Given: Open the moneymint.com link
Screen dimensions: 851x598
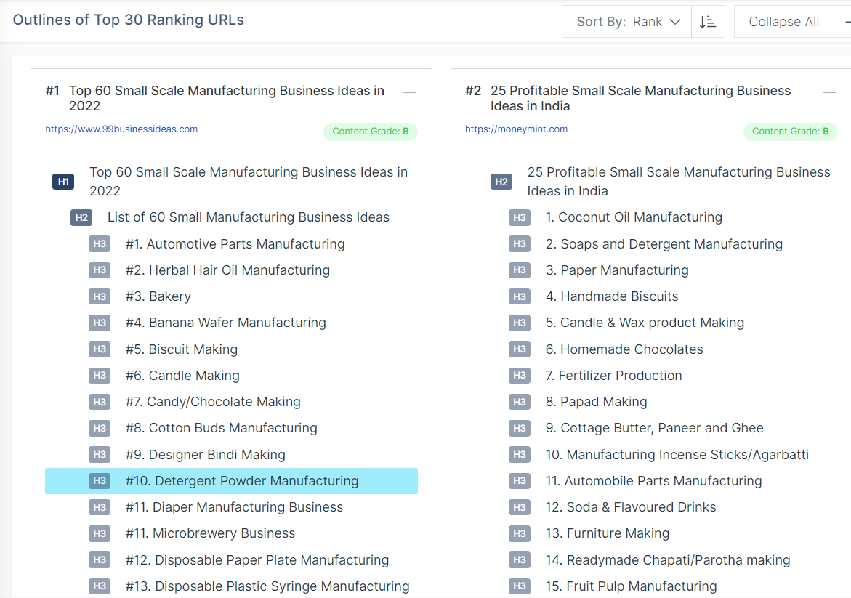Looking at the screenshot, I should [x=516, y=129].
